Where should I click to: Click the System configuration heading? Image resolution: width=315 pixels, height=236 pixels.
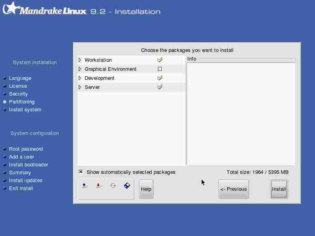35,133
